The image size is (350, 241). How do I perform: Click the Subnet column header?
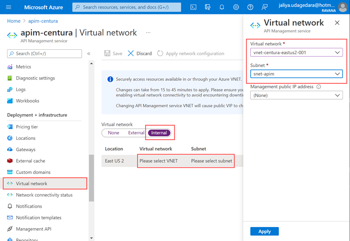pyautogui.click(x=198, y=149)
